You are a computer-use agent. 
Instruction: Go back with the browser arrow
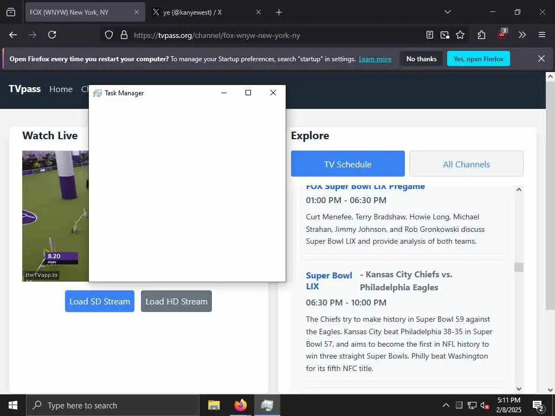pyautogui.click(x=13, y=35)
